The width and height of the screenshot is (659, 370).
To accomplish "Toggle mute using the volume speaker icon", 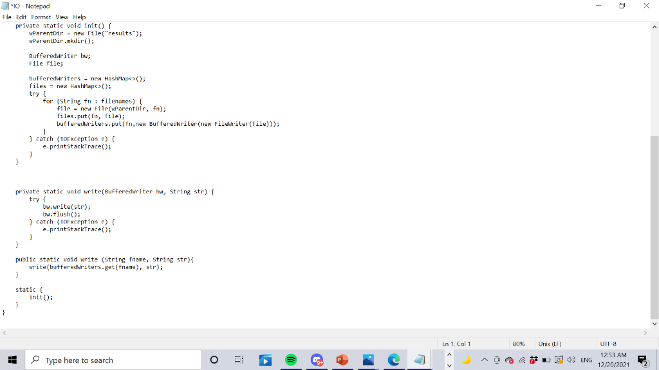I will (571, 360).
